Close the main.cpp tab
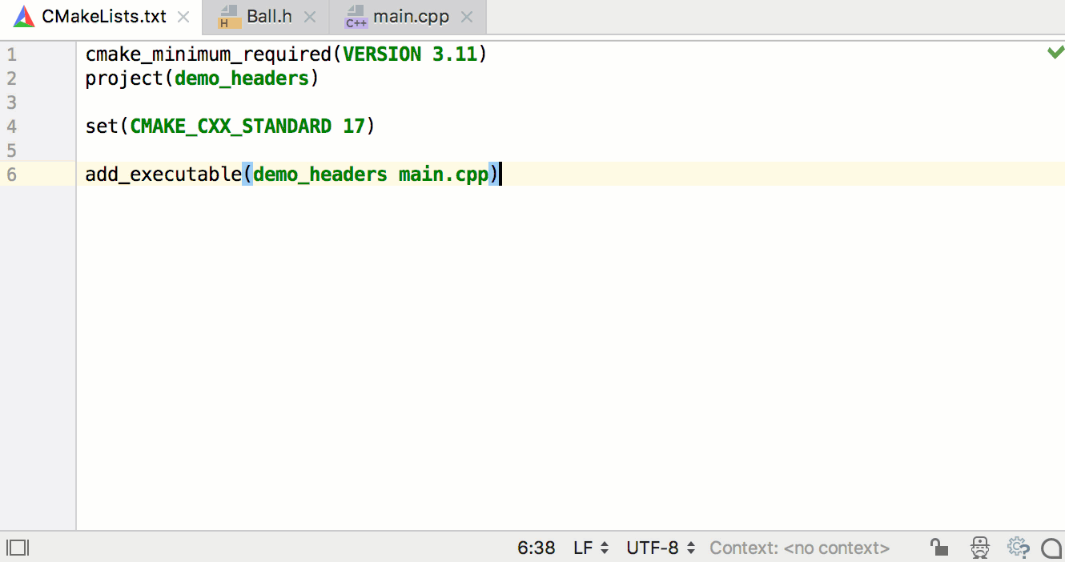Image resolution: width=1065 pixels, height=562 pixels. coord(467,17)
